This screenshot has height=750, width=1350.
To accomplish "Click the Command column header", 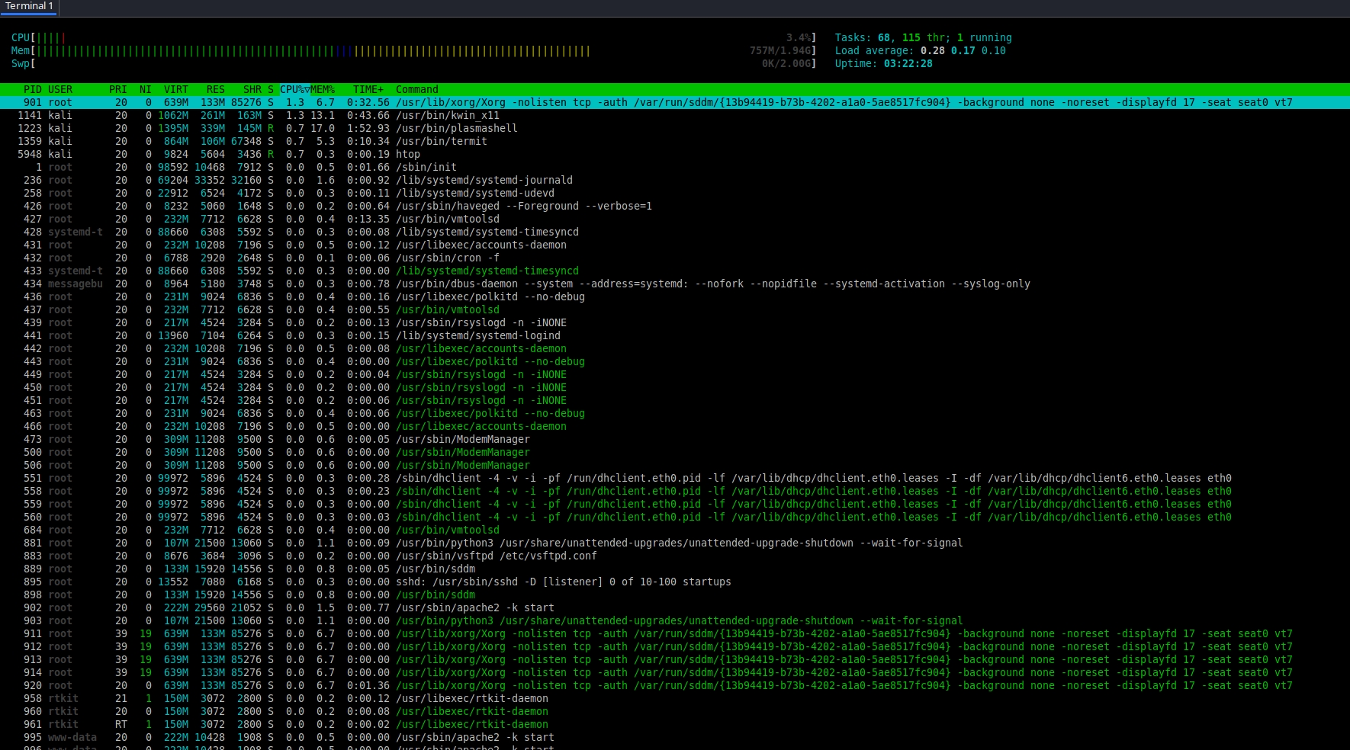I will [416, 89].
